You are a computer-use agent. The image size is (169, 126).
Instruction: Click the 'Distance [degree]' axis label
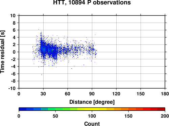[x=92, y=102]
